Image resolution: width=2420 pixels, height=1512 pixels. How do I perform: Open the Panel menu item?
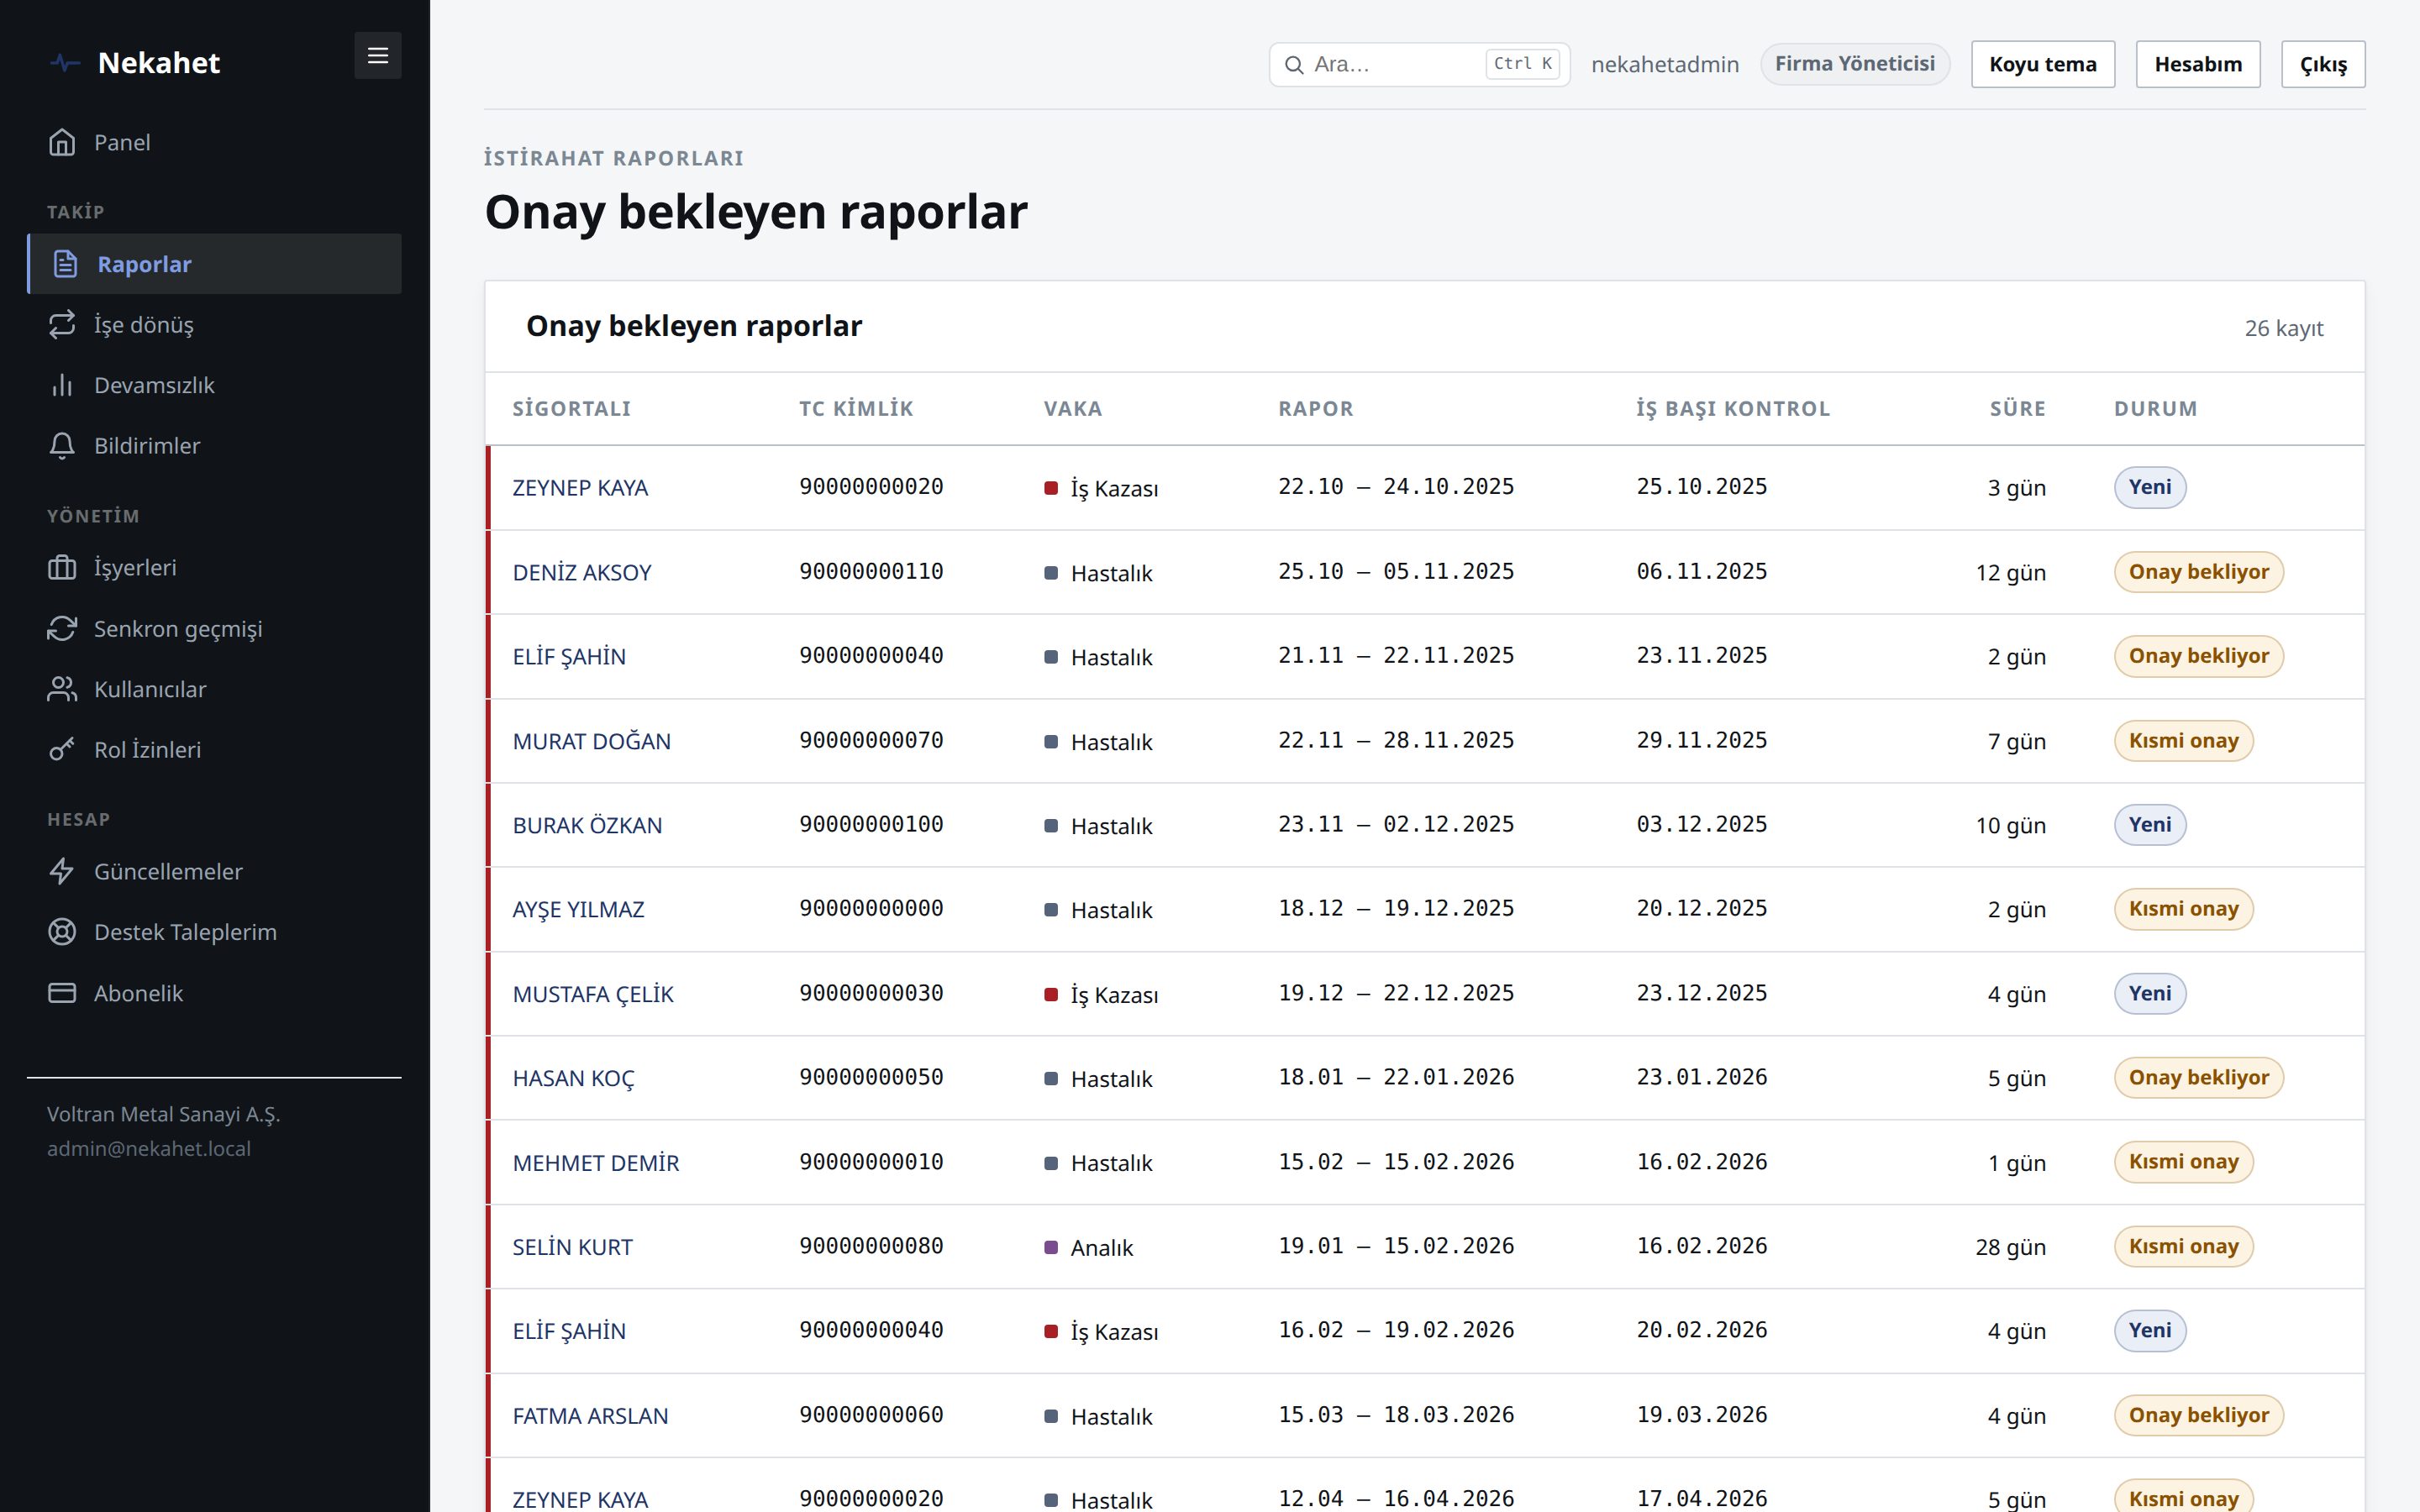[x=214, y=142]
